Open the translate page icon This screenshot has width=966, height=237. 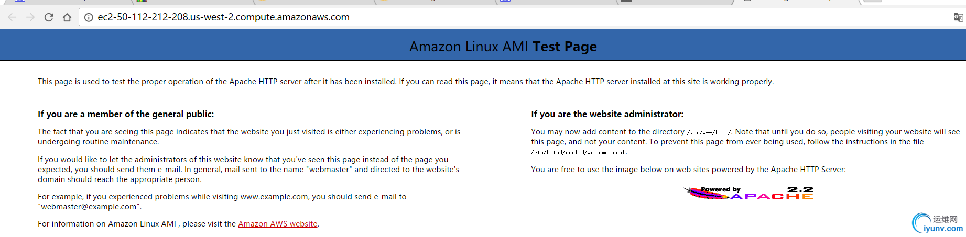coord(958,17)
